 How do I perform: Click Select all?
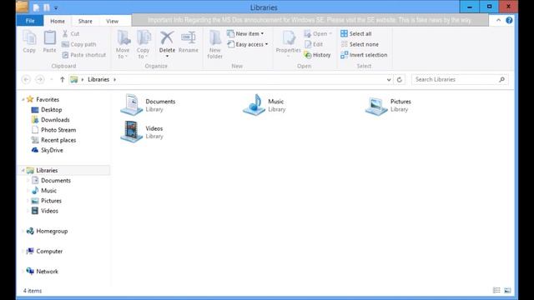click(x=356, y=33)
